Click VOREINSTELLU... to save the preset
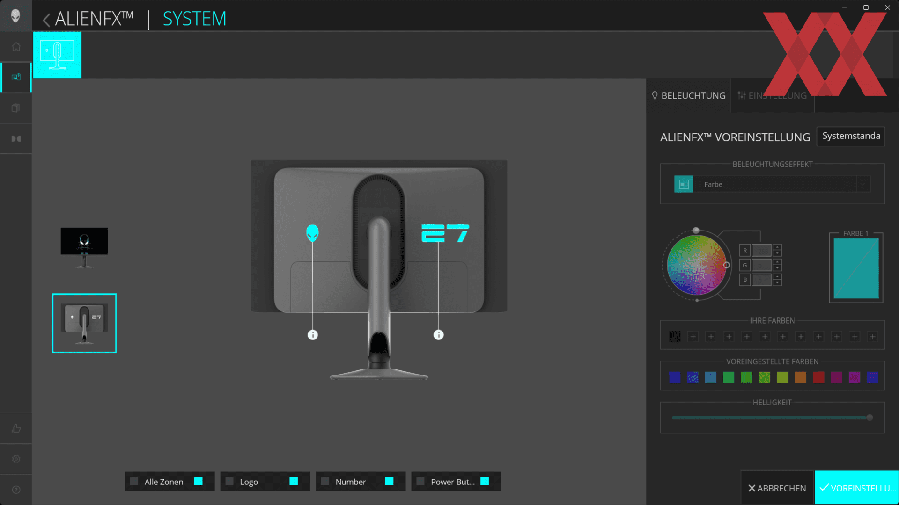The height and width of the screenshot is (505, 899). pos(857,488)
